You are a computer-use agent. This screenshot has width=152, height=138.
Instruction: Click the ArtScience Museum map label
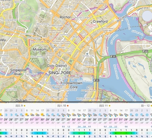[88, 90]
